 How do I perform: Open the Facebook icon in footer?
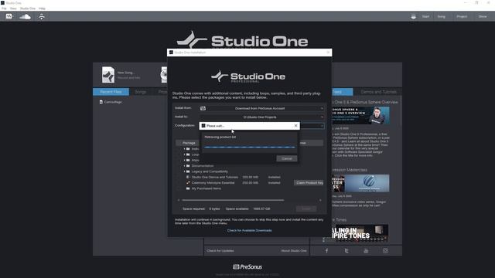point(326,251)
